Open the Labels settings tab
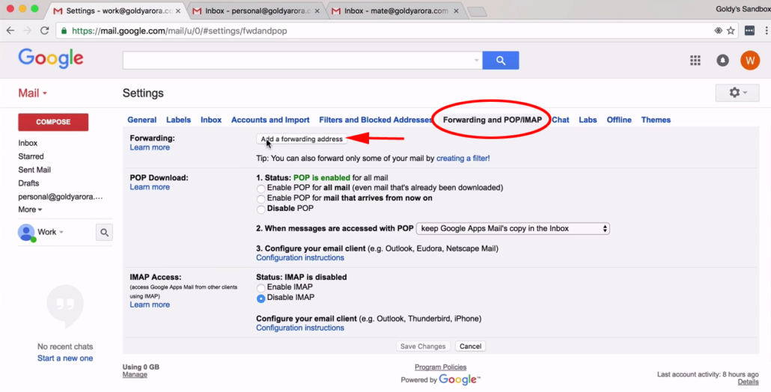The height and width of the screenshot is (392, 771). [178, 120]
